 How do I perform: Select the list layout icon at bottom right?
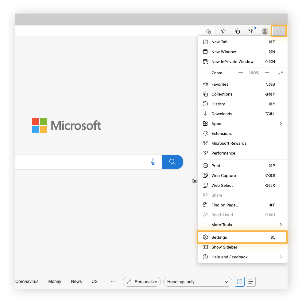[x=251, y=282]
